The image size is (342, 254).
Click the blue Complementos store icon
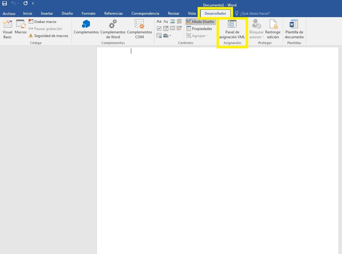(86, 24)
